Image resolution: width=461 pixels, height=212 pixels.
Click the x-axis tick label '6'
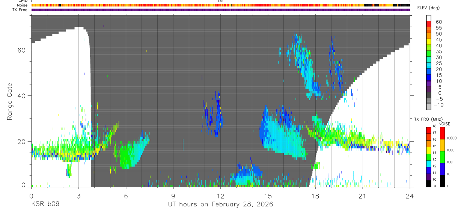click(x=126, y=196)
